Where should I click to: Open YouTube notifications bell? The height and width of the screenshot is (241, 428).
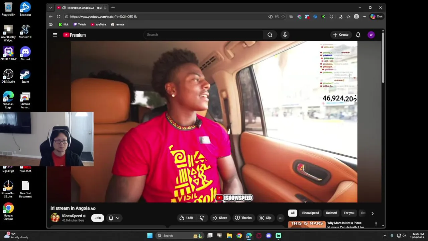point(358,35)
